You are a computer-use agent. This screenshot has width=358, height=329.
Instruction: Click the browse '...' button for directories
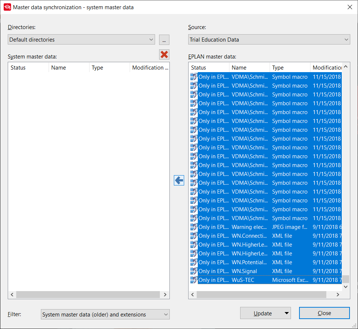164,40
